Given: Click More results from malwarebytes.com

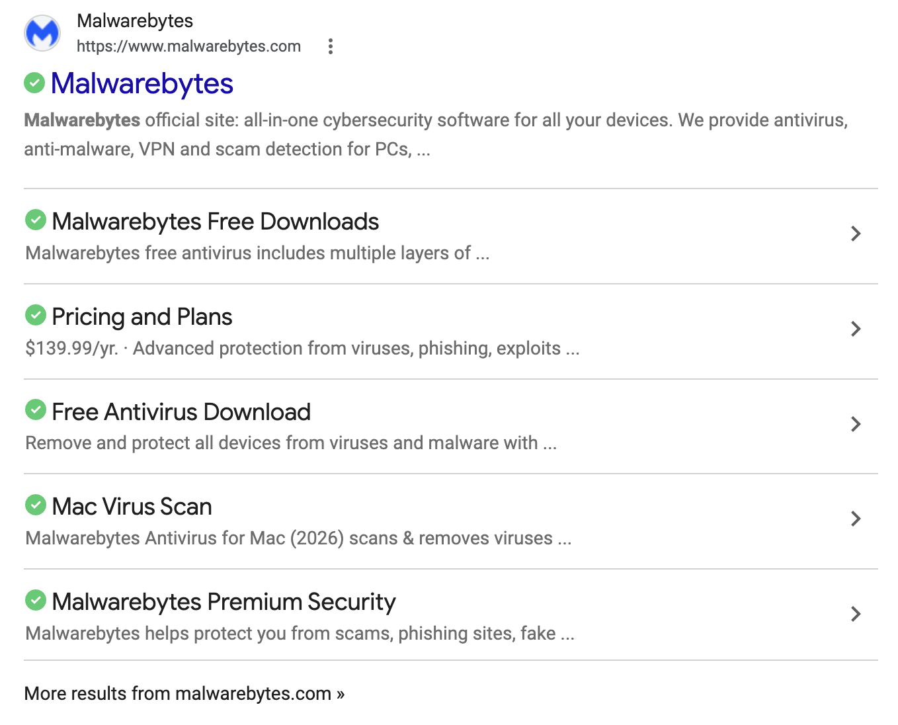Looking at the screenshot, I should click(x=184, y=693).
